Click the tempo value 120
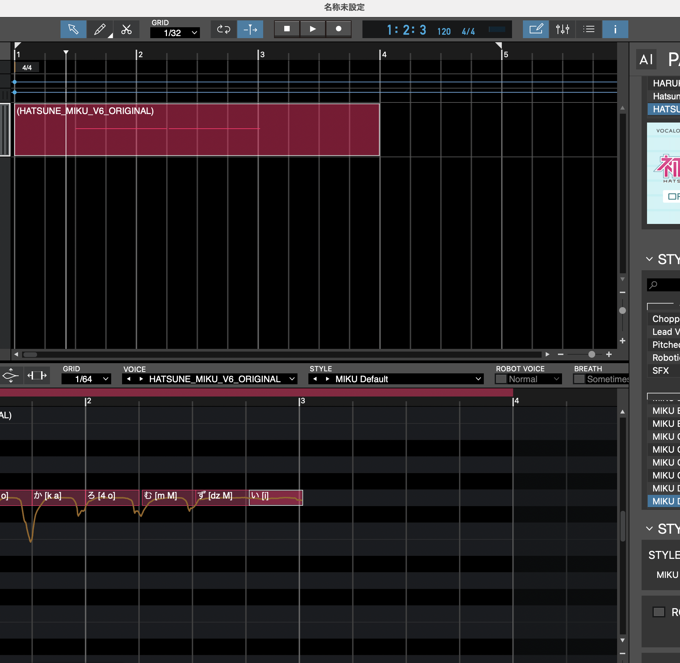 [444, 32]
